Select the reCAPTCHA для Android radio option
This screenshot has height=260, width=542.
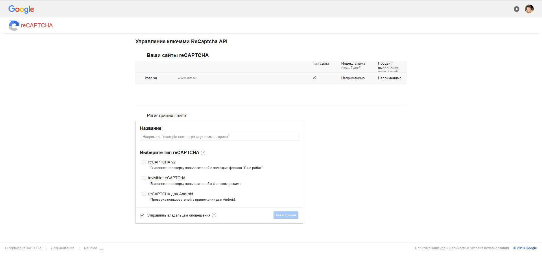point(144,194)
